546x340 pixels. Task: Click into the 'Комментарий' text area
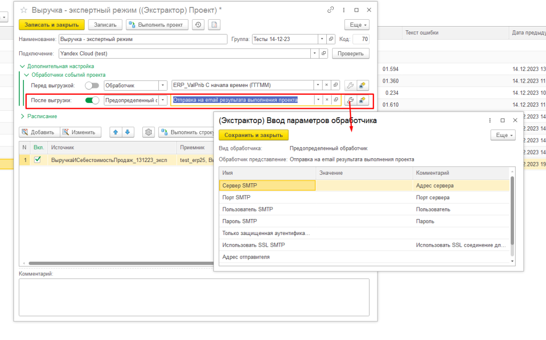coord(194,297)
